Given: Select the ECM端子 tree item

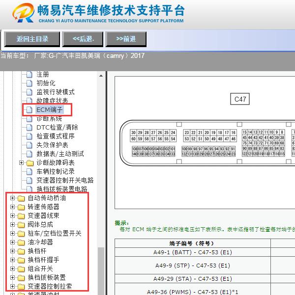Looking at the screenshot, I should click(49, 109).
